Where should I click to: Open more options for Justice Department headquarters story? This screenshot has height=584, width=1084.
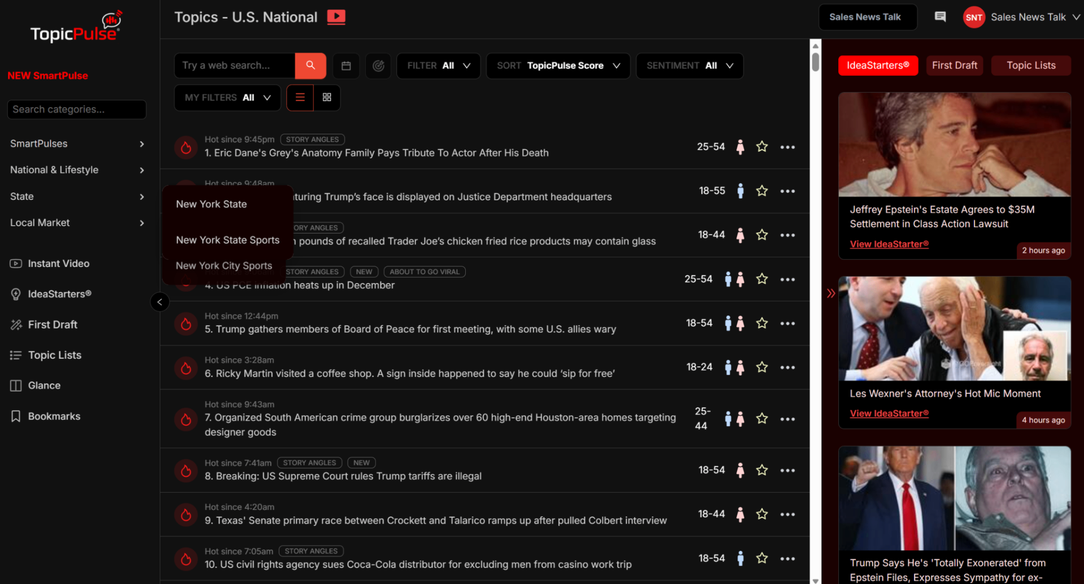(788, 191)
